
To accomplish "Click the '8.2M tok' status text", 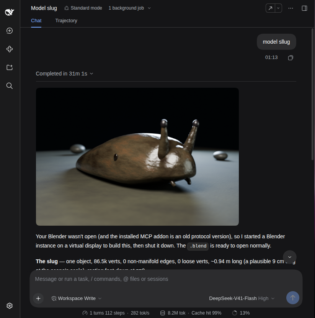I will click(x=176, y=313).
